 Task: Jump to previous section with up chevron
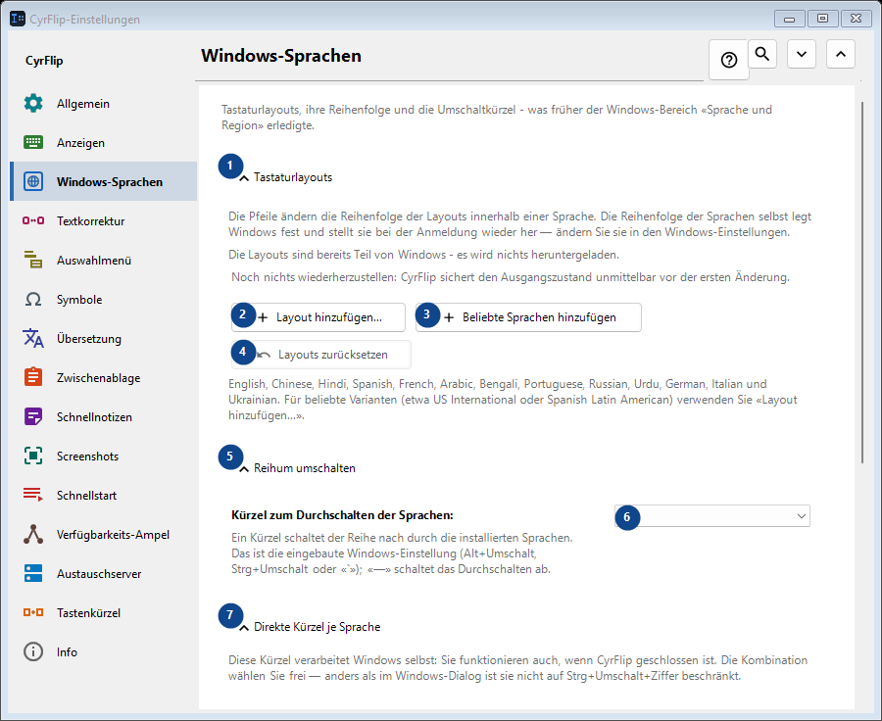[x=841, y=54]
